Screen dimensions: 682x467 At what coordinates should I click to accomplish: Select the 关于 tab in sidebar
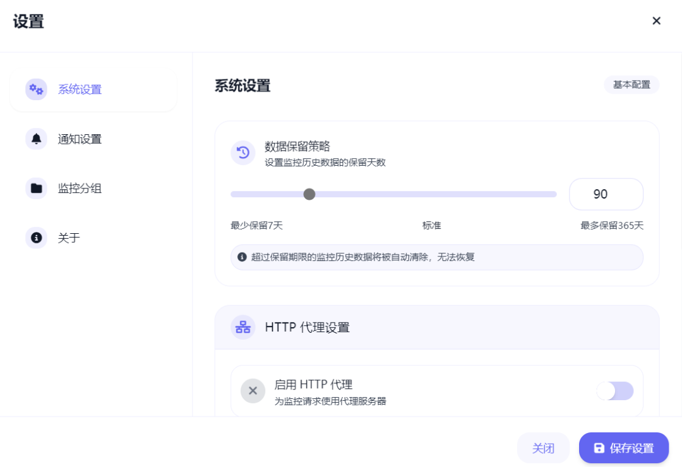(69, 238)
